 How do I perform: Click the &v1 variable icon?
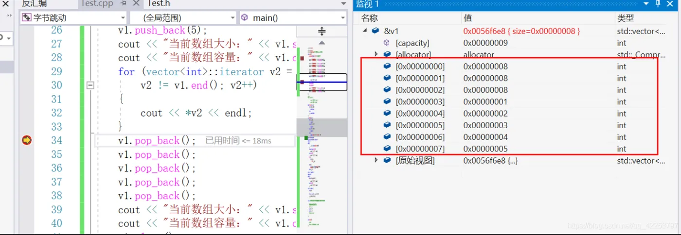pos(376,31)
